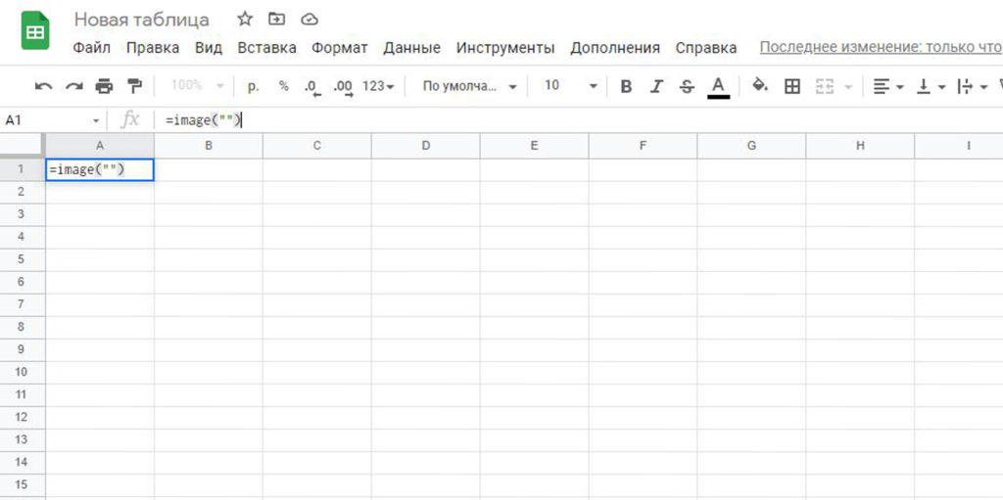Toggle bold formatting
The width and height of the screenshot is (1003, 500).
(x=626, y=86)
